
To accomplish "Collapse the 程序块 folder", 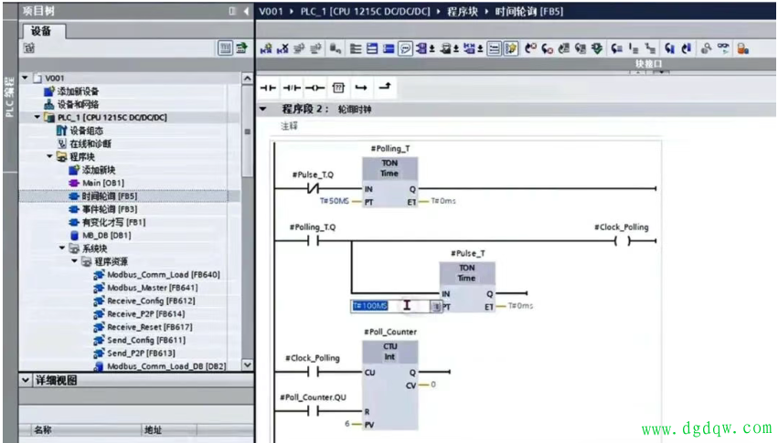I will click(x=50, y=157).
